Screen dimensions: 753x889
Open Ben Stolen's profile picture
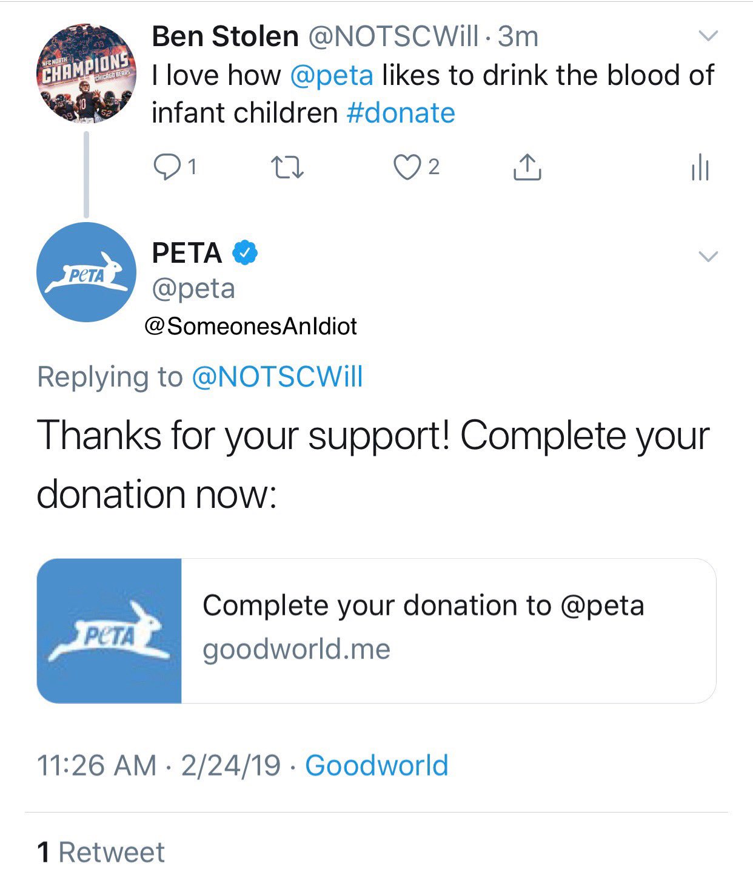click(86, 74)
